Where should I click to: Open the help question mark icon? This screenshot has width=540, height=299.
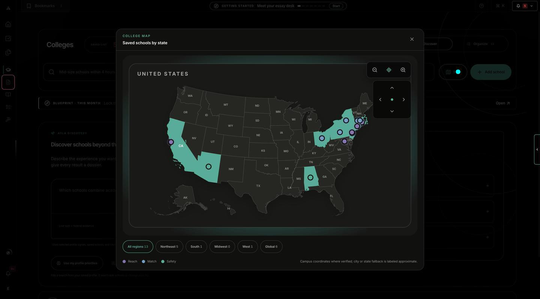481,6
